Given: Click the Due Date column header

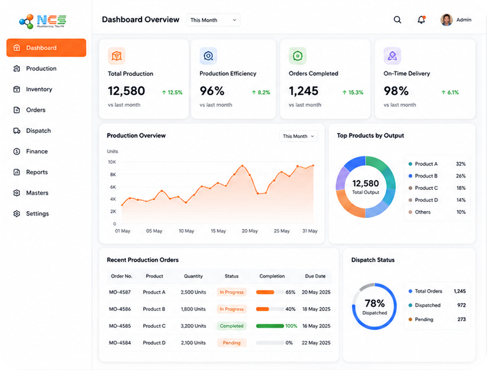Looking at the screenshot, I should [315, 276].
